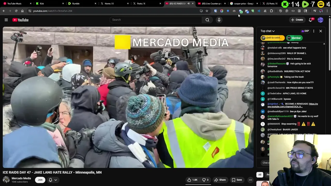The image size is (331, 186).
Task: Open browser three-dot menu
Action: (x=327, y=11)
